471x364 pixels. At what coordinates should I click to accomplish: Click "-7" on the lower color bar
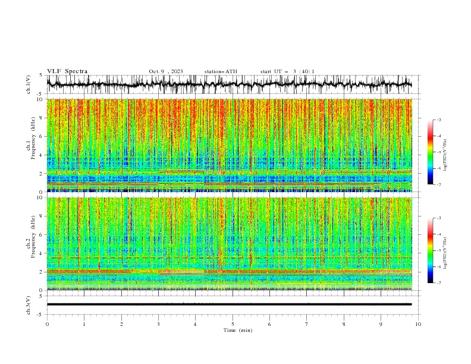(x=439, y=283)
